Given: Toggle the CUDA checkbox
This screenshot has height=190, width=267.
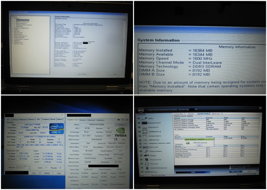Looking at the screenshot, I should [92, 184].
